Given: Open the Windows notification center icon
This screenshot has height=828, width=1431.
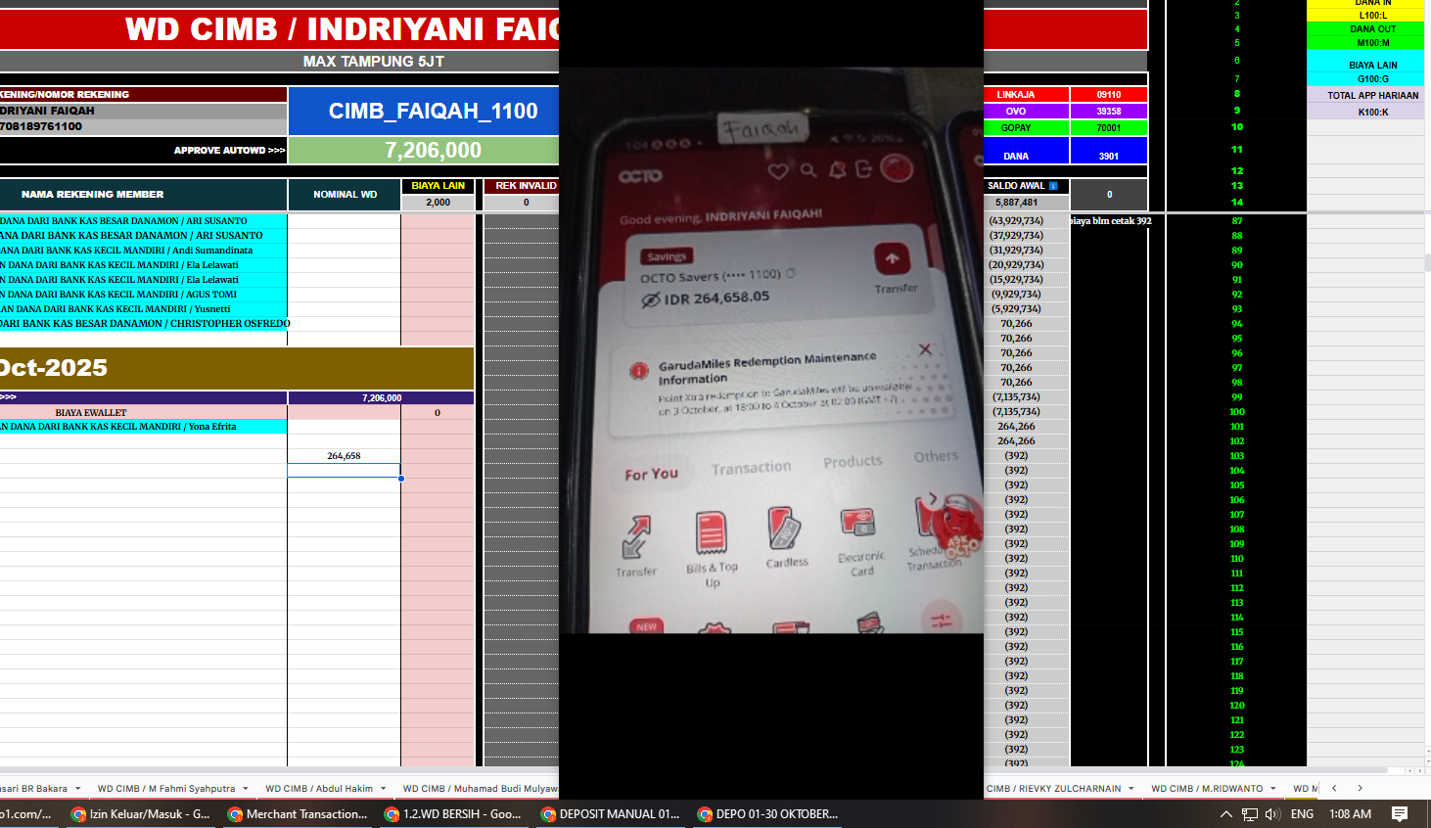Looking at the screenshot, I should pyautogui.click(x=1400, y=813).
